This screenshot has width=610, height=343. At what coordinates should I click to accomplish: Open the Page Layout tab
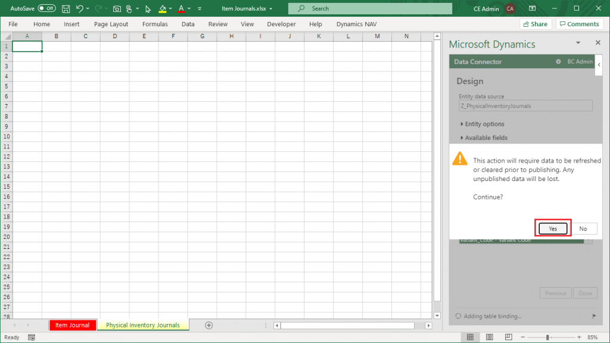pos(111,24)
